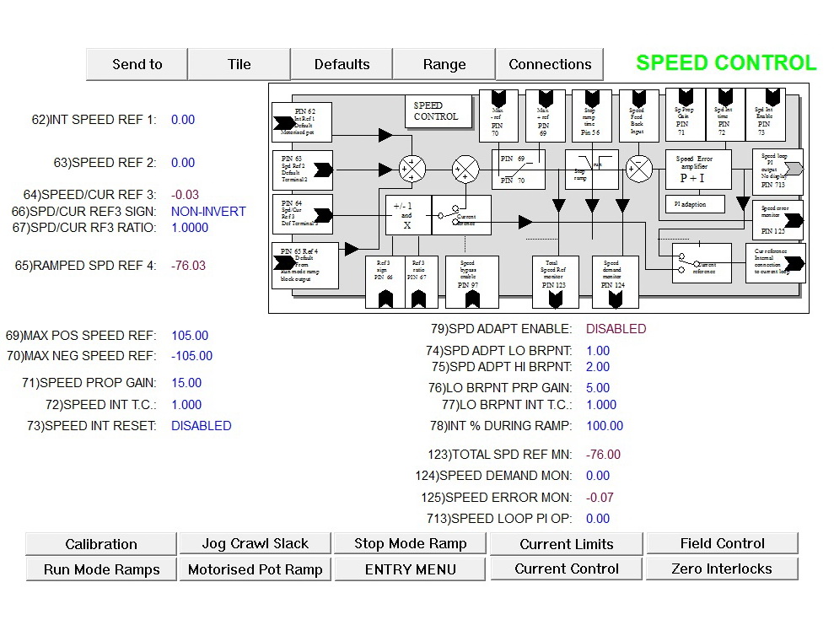Viewport: 834px width, 636px height.
Task: Edit the SPEED PROP GAIN value 15.00
Action: (x=186, y=383)
